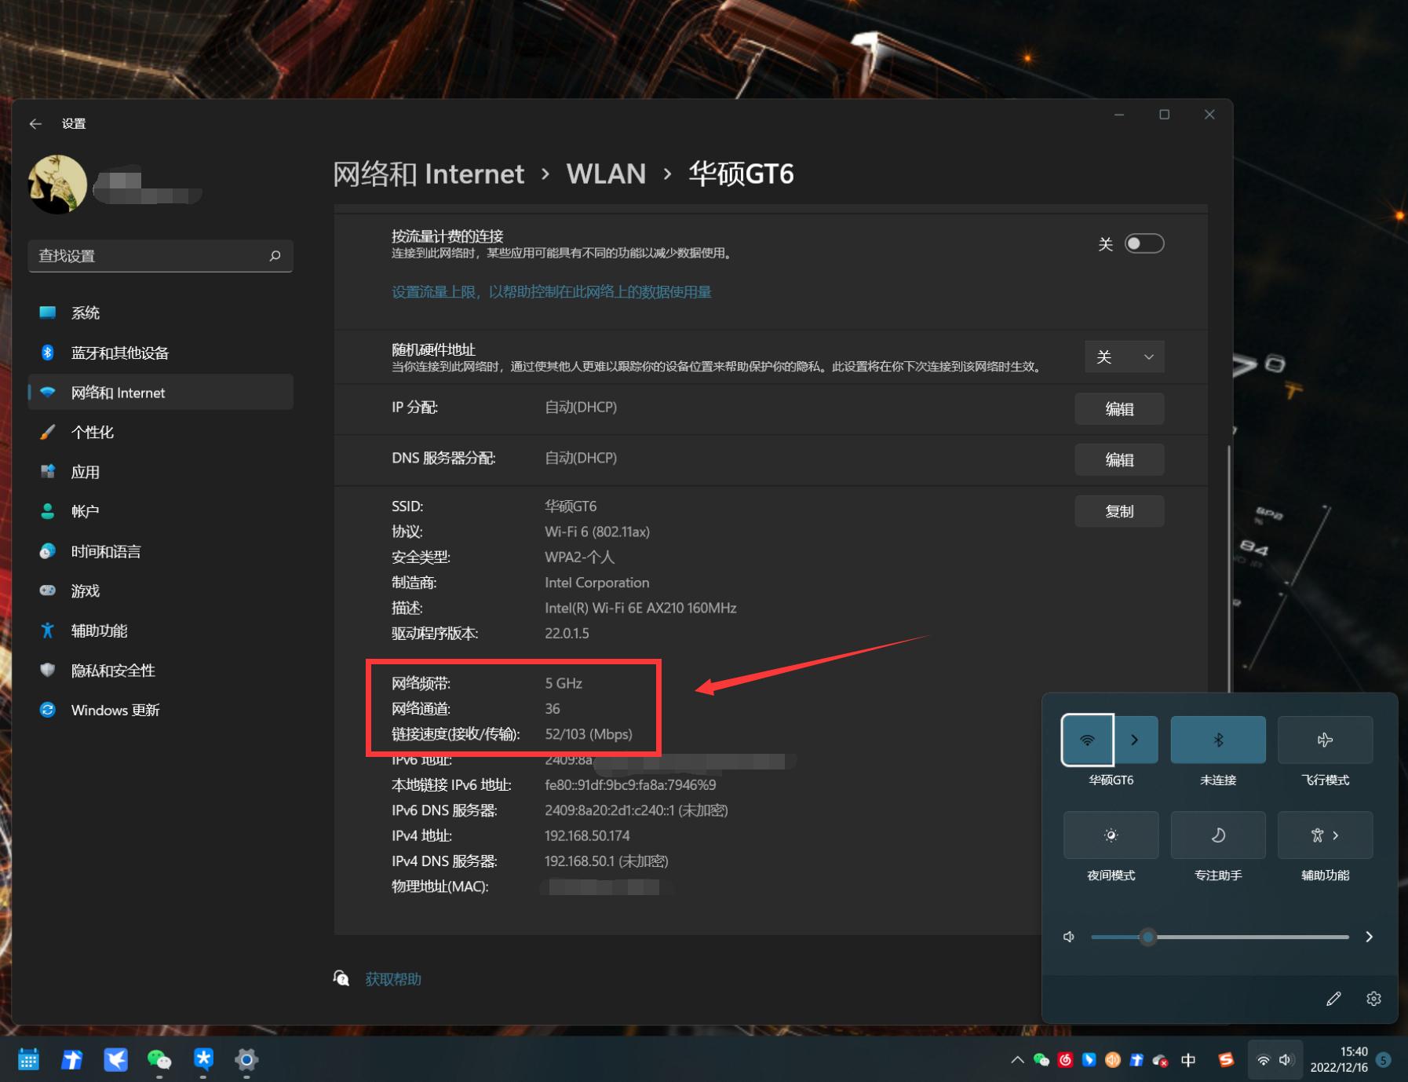Click the pencil edit quick settings icon
The image size is (1408, 1082).
(1333, 999)
